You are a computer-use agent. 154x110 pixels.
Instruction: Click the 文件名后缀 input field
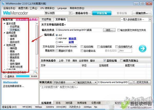pos(66,47)
